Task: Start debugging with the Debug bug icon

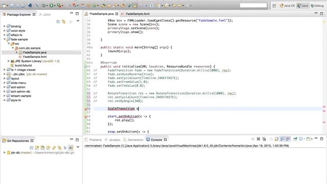Action: pyautogui.click(x=43, y=6)
